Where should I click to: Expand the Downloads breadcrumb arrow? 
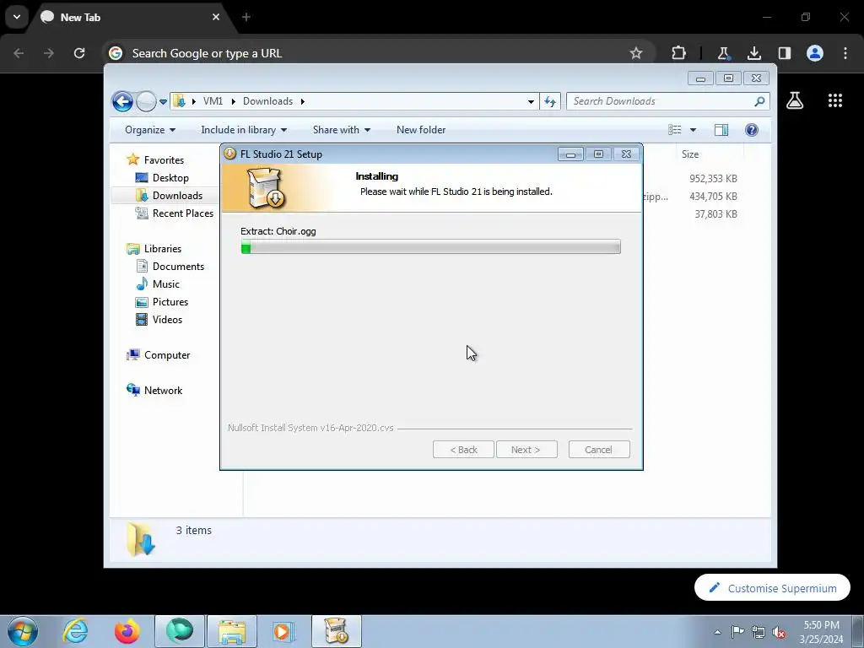[x=303, y=101]
